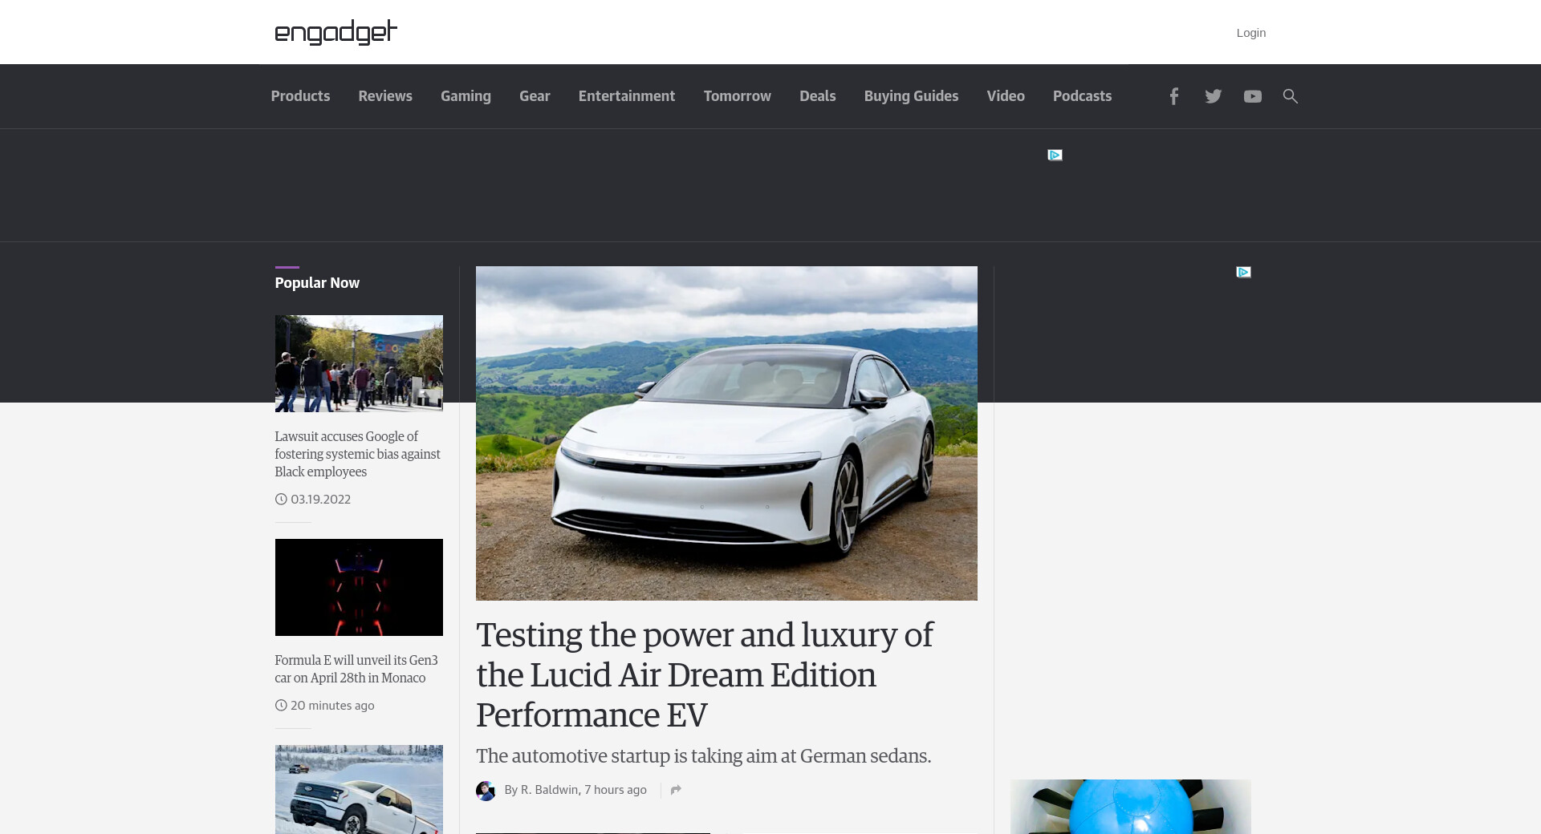This screenshot has width=1541, height=834.
Task: Open the Formula E Gen3 article headline
Action: tap(356, 669)
